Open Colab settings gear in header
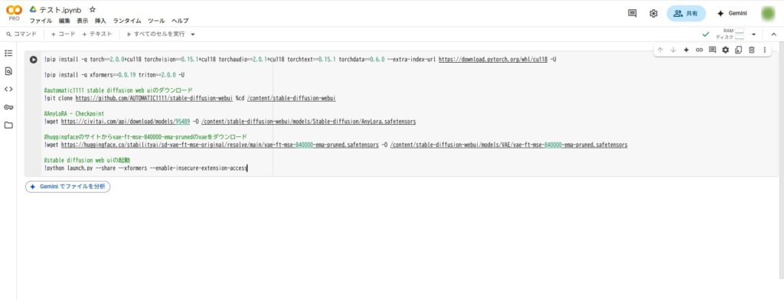784x300 pixels. point(654,14)
